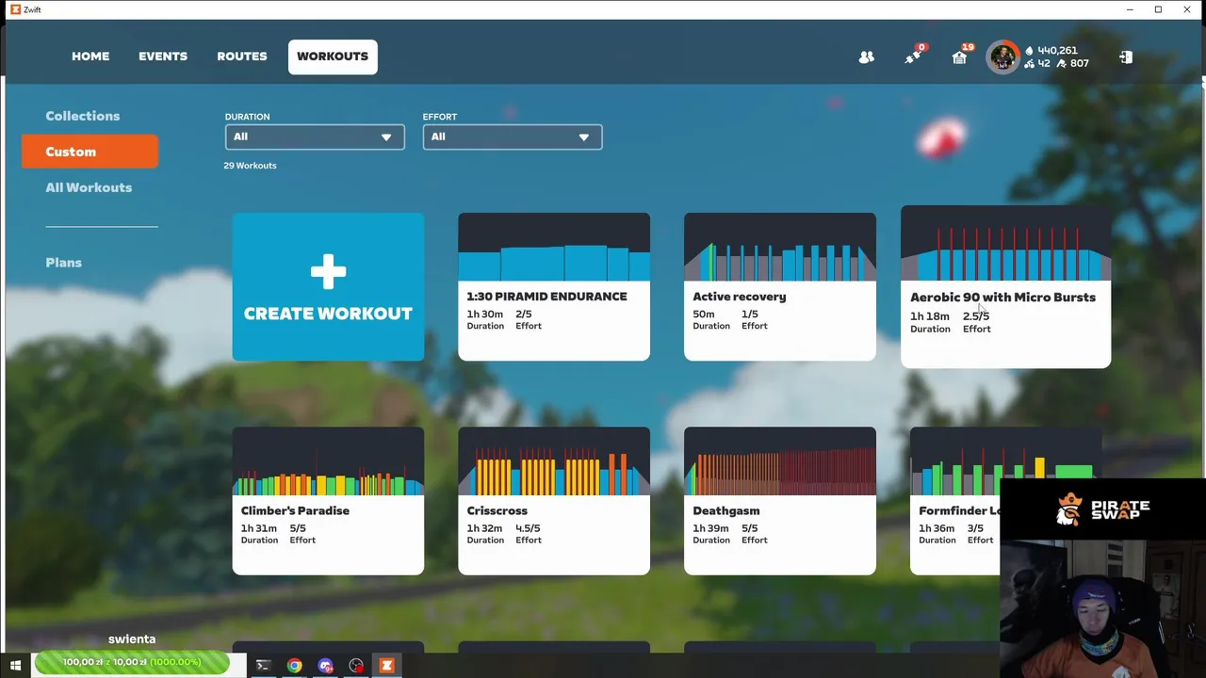This screenshot has height=678, width=1206.
Task: Switch to the Events tab
Action: pos(163,56)
